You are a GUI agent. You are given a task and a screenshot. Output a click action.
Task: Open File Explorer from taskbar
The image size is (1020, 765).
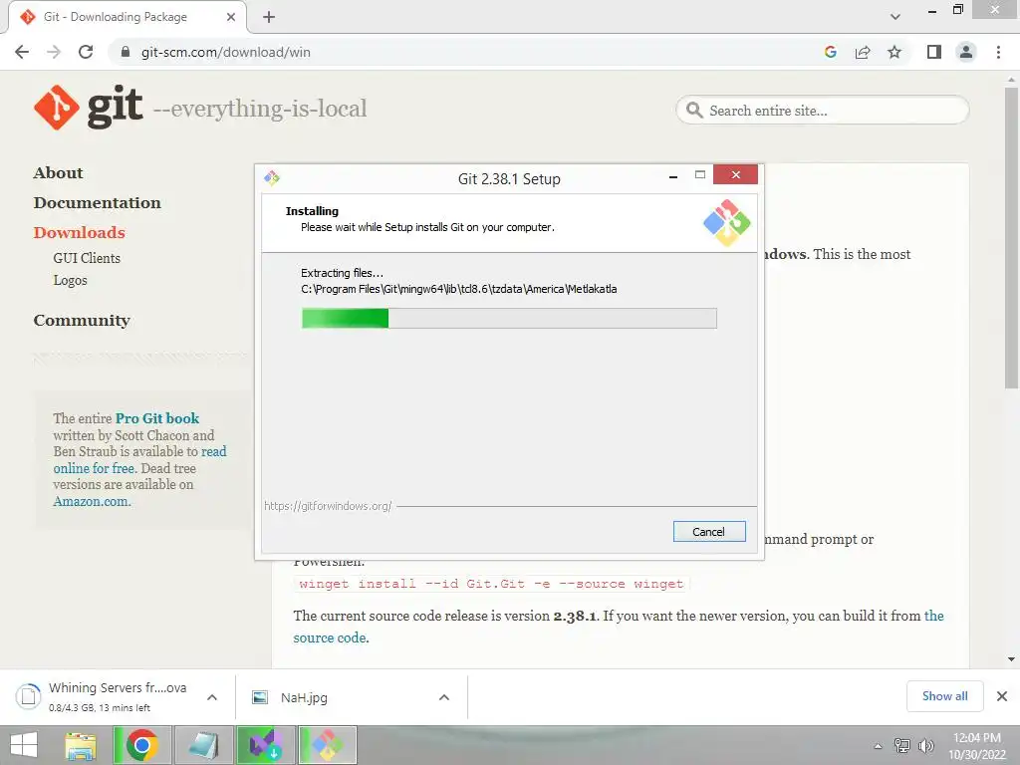coord(80,745)
